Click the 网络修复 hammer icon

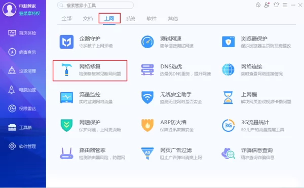[x=66, y=69]
